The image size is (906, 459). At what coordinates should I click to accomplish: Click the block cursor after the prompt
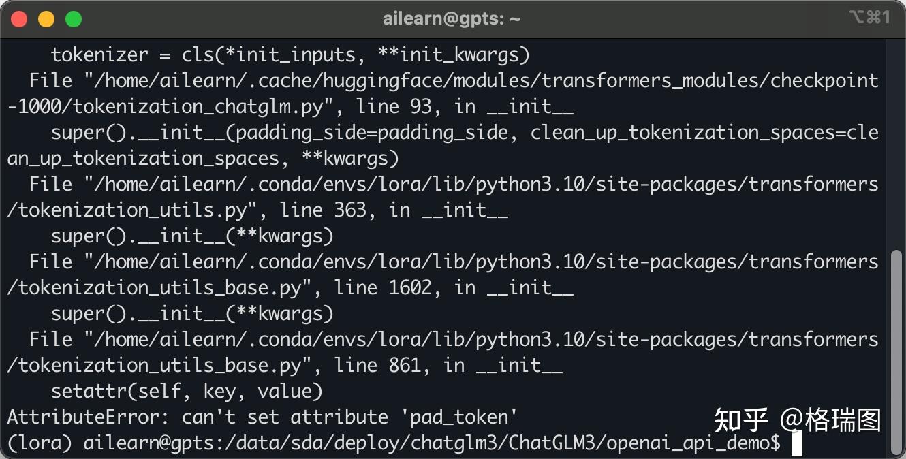796,443
